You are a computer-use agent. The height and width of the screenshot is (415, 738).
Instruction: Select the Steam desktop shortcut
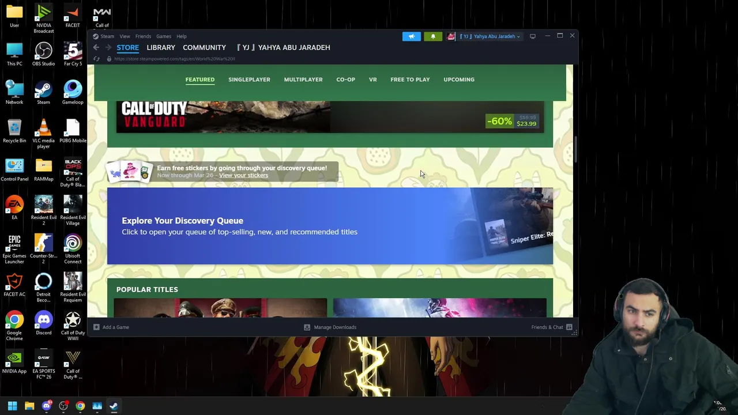(x=43, y=93)
